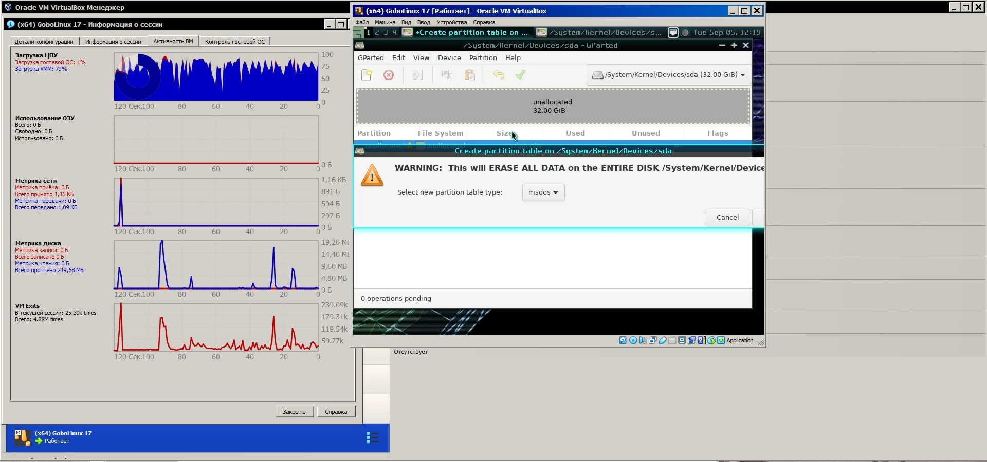Click the Cancel button in partition table dialog
987x462 pixels.
(727, 218)
